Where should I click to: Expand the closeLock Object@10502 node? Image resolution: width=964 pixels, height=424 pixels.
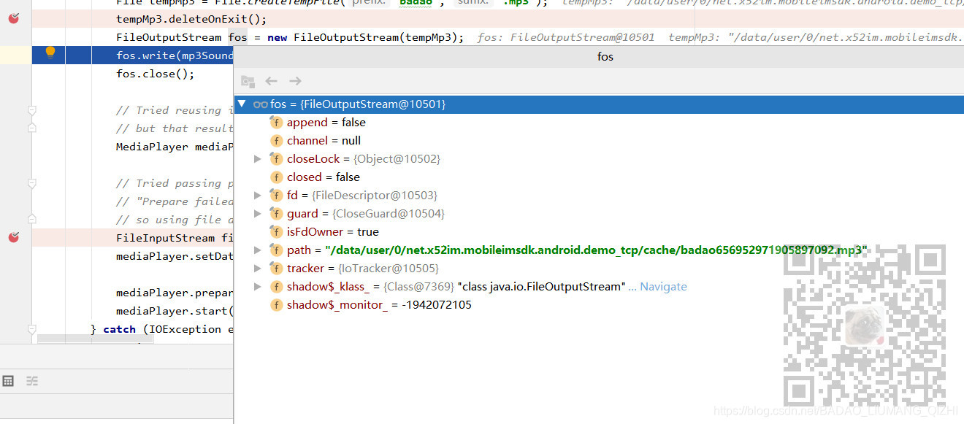click(x=257, y=158)
